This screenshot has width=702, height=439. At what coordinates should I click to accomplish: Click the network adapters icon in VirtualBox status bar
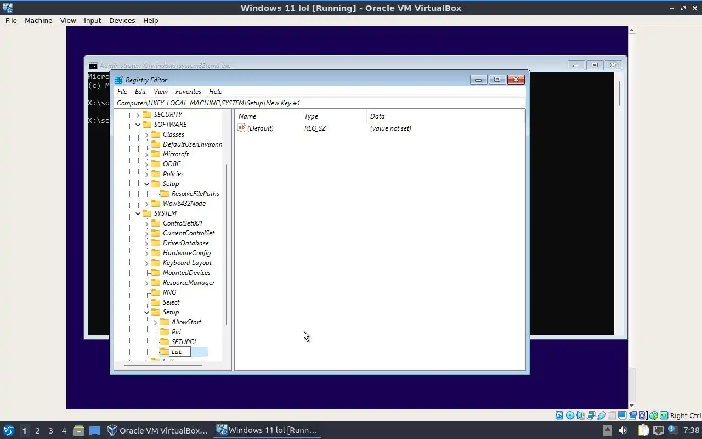[x=591, y=415]
